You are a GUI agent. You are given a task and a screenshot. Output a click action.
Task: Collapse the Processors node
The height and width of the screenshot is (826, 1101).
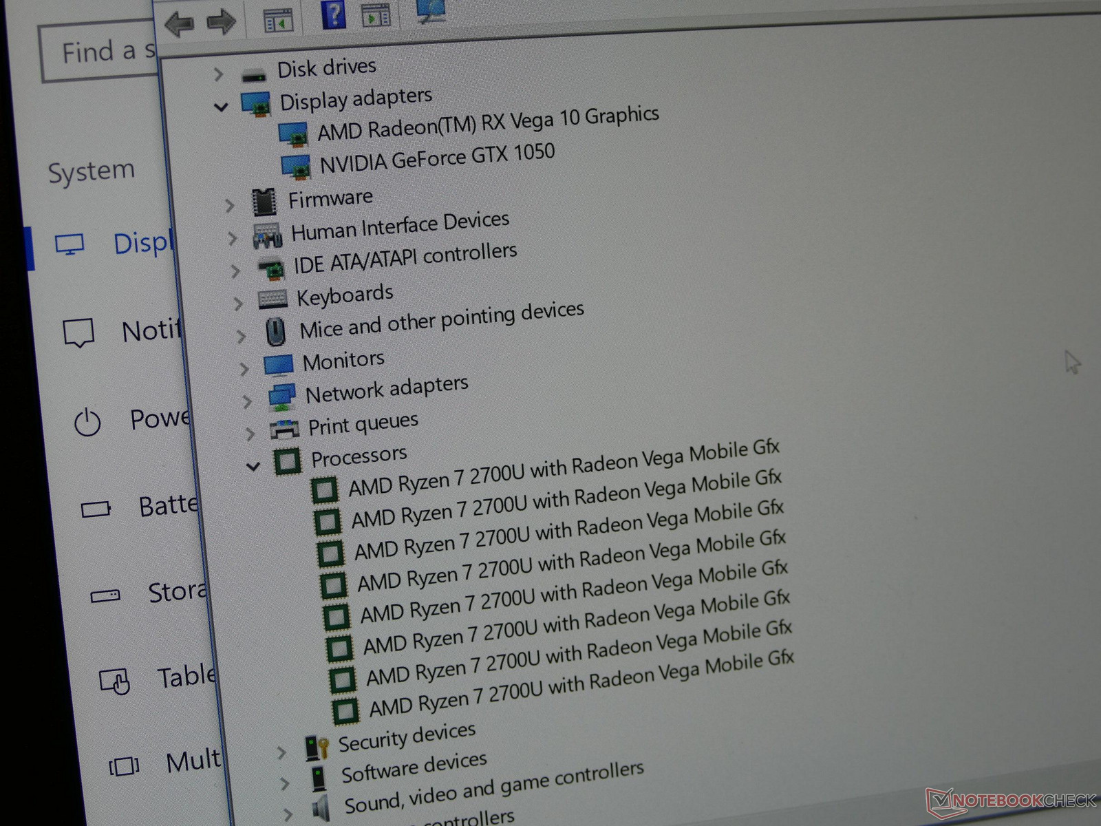pyautogui.click(x=253, y=466)
